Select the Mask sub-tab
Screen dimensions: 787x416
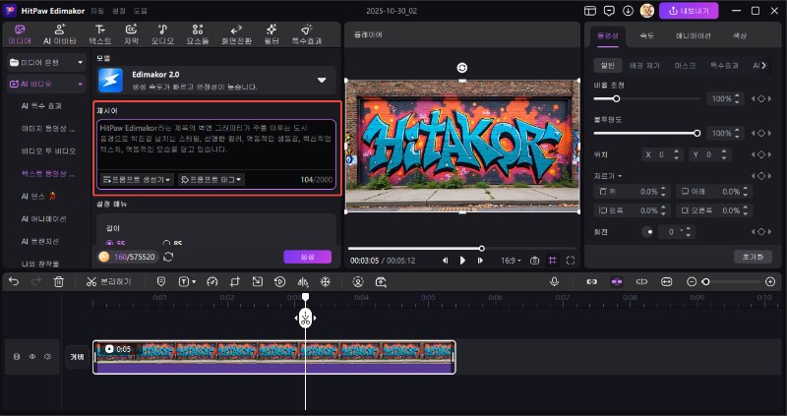(x=685, y=66)
